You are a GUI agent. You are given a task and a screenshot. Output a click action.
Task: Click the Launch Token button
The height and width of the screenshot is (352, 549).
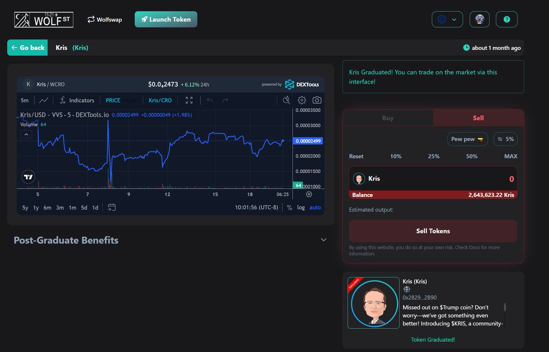(166, 19)
